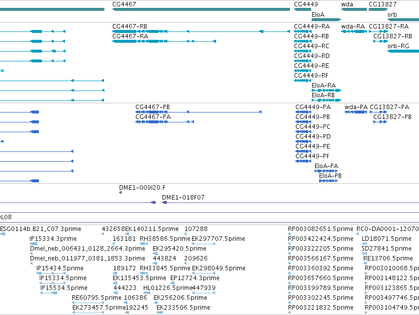This screenshot has height=315, width=419.
Task: Click protein CG4449-PF
Action: pyautogui.click(x=303, y=161)
